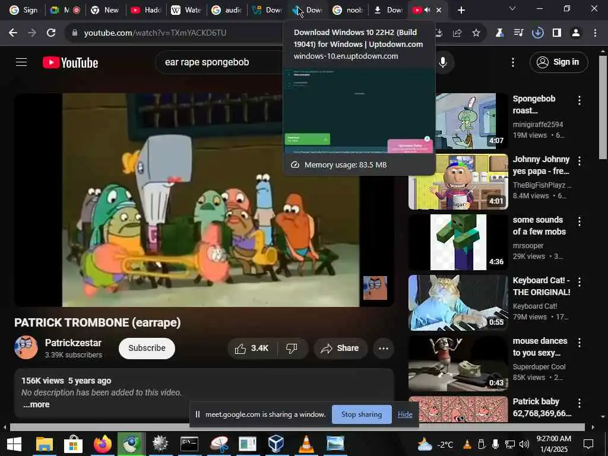Go to the YouTube home logo
The height and width of the screenshot is (456, 608).
click(x=70, y=62)
